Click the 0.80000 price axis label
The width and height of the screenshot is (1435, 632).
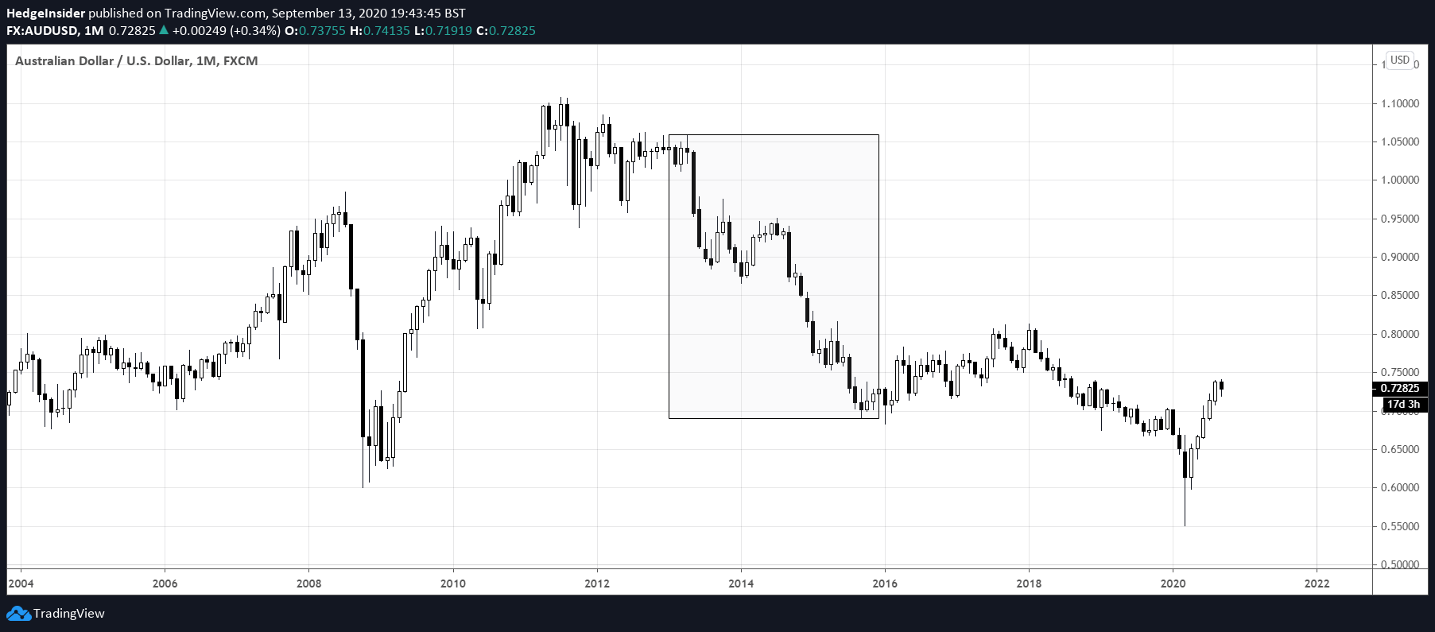[1399, 334]
